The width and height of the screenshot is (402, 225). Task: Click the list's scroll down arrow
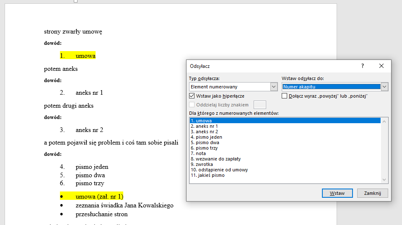click(384, 179)
